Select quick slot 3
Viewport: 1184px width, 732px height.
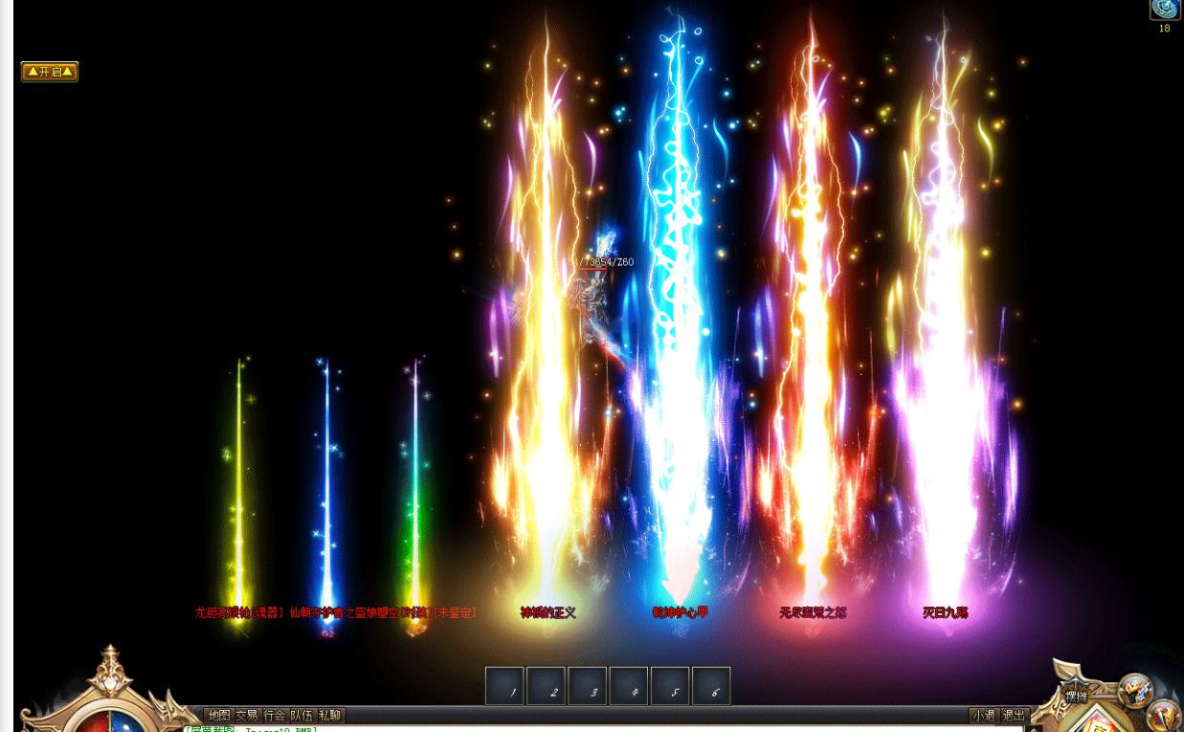[x=587, y=686]
